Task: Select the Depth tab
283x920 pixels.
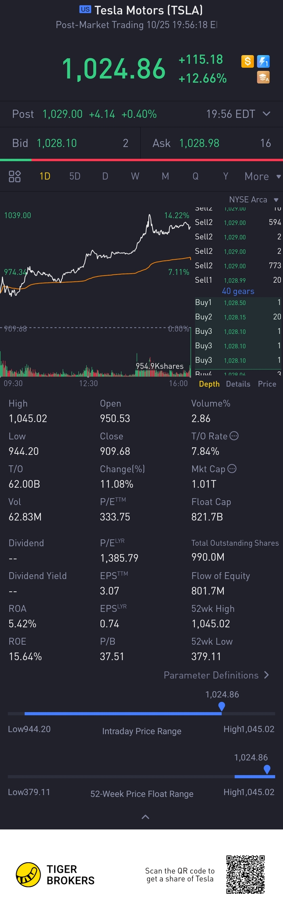Action: point(209,384)
